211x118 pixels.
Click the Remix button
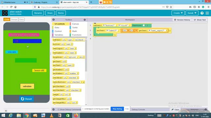pos(61,13)
